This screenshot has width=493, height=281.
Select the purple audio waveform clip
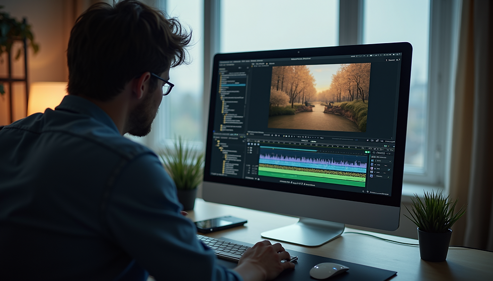click(312, 160)
